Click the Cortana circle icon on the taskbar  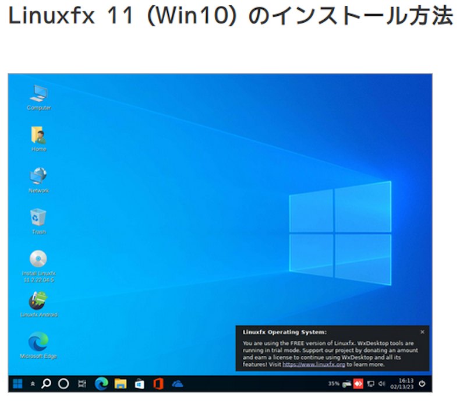[63, 384]
